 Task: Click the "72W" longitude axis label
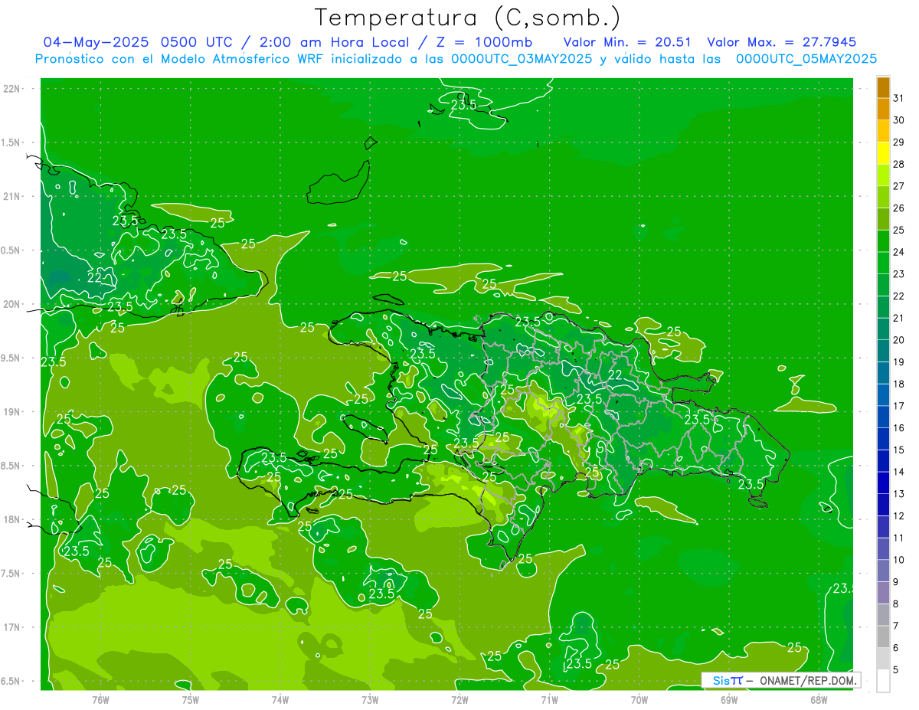pyautogui.click(x=459, y=699)
